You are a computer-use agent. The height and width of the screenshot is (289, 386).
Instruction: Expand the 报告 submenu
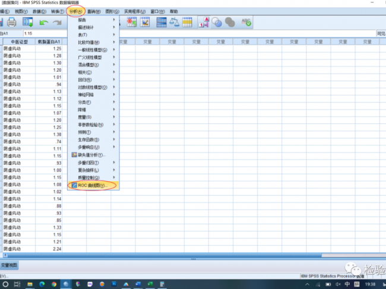(x=94, y=20)
